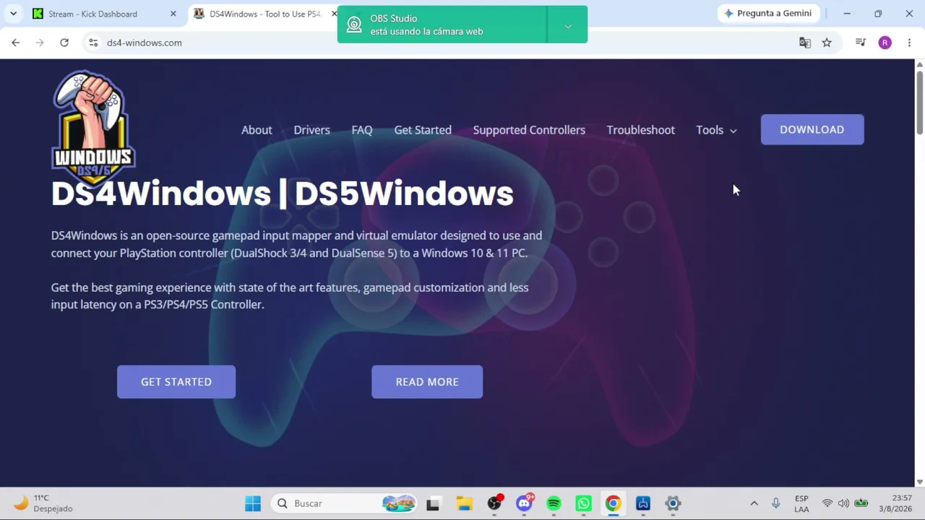Expand the OBS Studio notification chevron
Viewport: 925px width, 520px height.
click(x=568, y=25)
